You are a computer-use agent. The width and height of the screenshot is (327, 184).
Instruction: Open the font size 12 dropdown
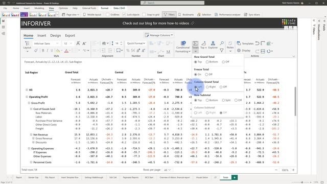pyautogui.click(x=68, y=43)
